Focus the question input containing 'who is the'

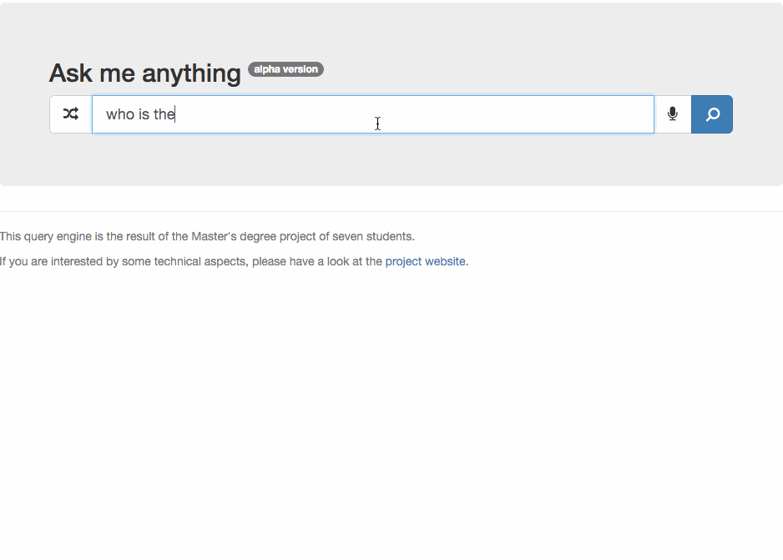click(373, 114)
